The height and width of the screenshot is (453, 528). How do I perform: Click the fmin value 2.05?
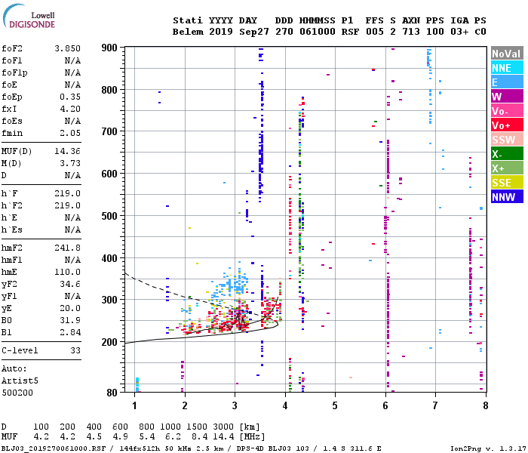click(x=70, y=134)
